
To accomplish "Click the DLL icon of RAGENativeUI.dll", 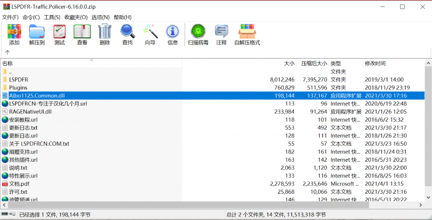I will pos(5,112).
